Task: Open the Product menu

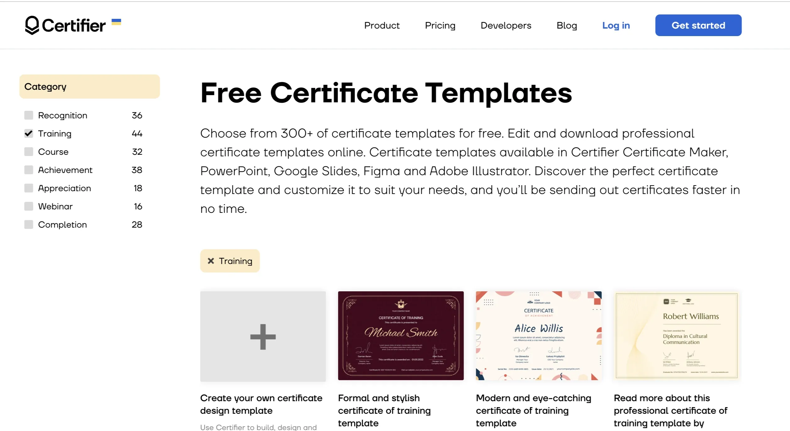Action: coord(382,25)
